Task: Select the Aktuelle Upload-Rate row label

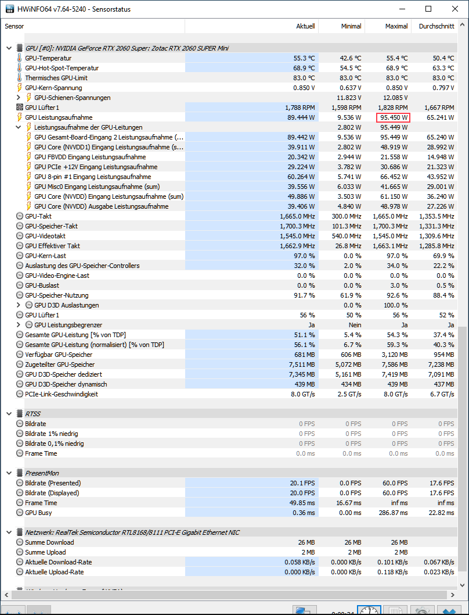Action: pyautogui.click(x=55, y=572)
